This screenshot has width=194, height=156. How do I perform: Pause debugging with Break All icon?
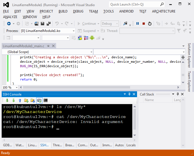pyautogui.click(x=138, y=24)
